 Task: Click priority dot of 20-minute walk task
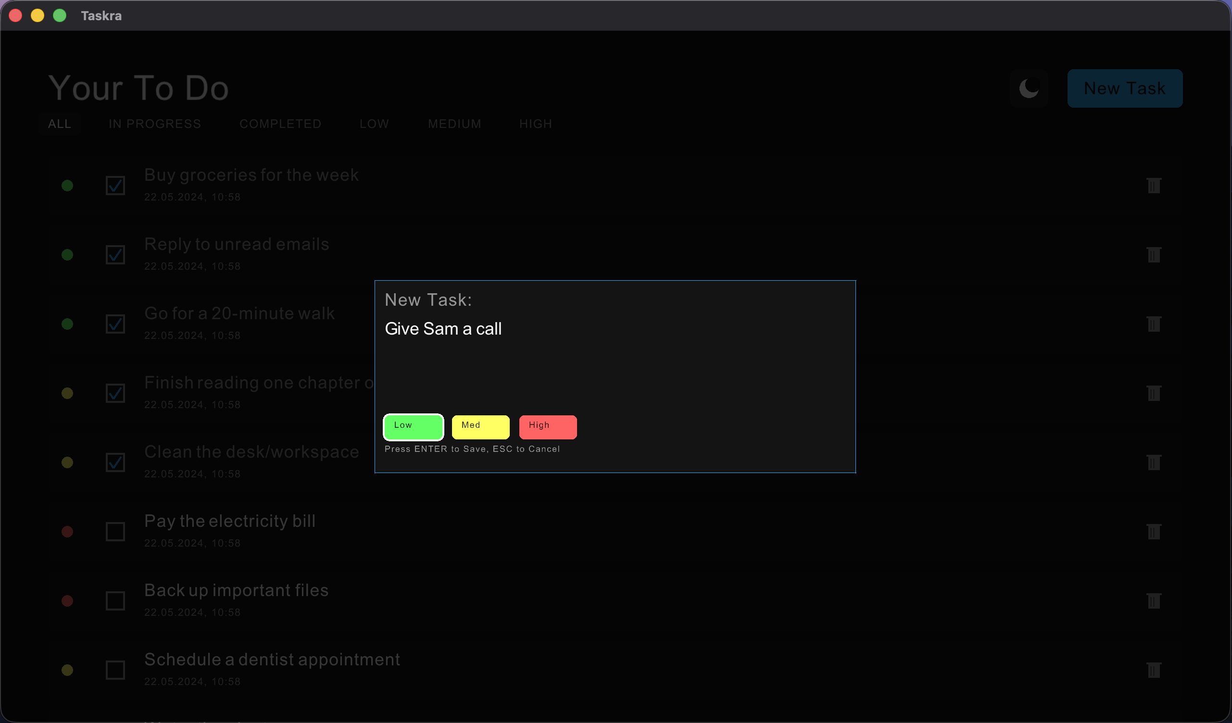pos(67,324)
